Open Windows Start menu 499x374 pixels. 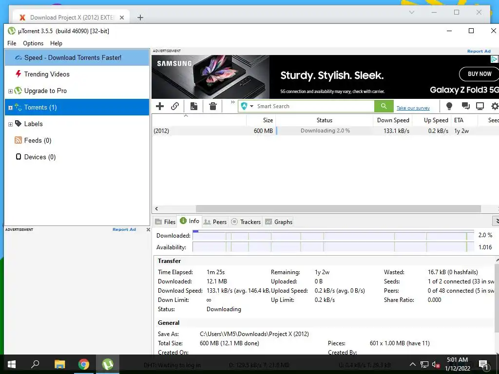(x=12, y=364)
